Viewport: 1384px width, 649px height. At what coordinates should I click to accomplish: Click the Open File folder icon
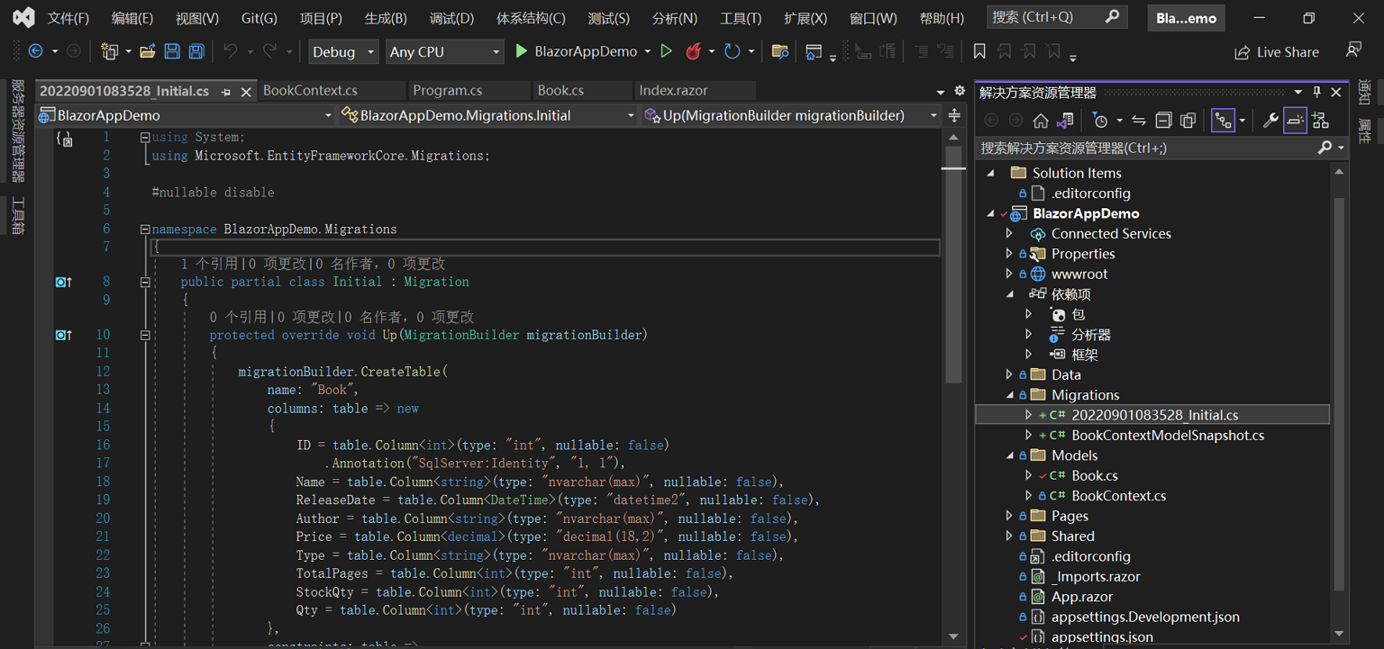click(147, 52)
